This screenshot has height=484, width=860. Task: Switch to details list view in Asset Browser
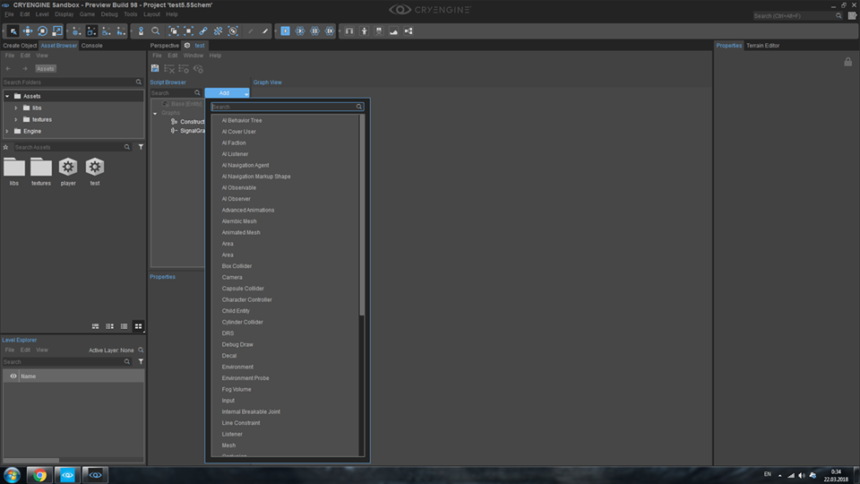(x=124, y=326)
